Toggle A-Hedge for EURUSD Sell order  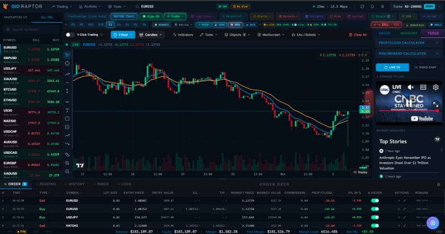pos(375,201)
